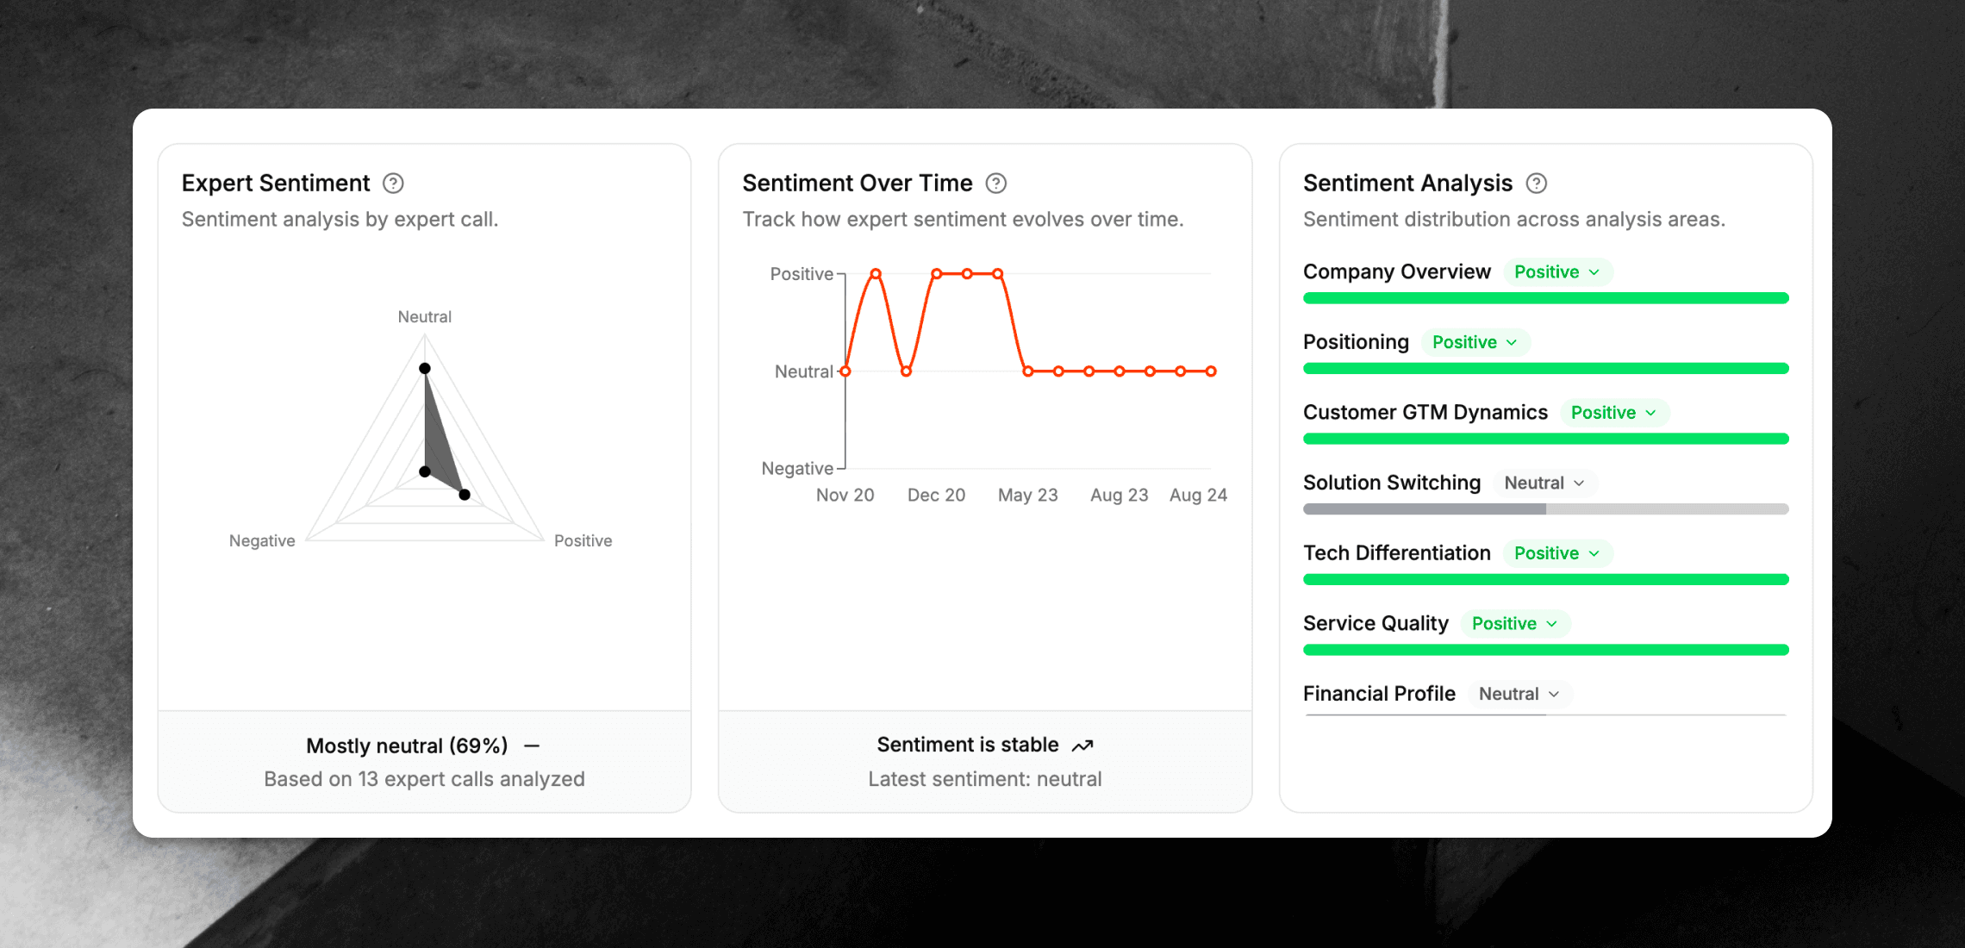The image size is (1965, 948).
Task: Expand Positioning sentiment dropdown
Action: pyautogui.click(x=1475, y=343)
